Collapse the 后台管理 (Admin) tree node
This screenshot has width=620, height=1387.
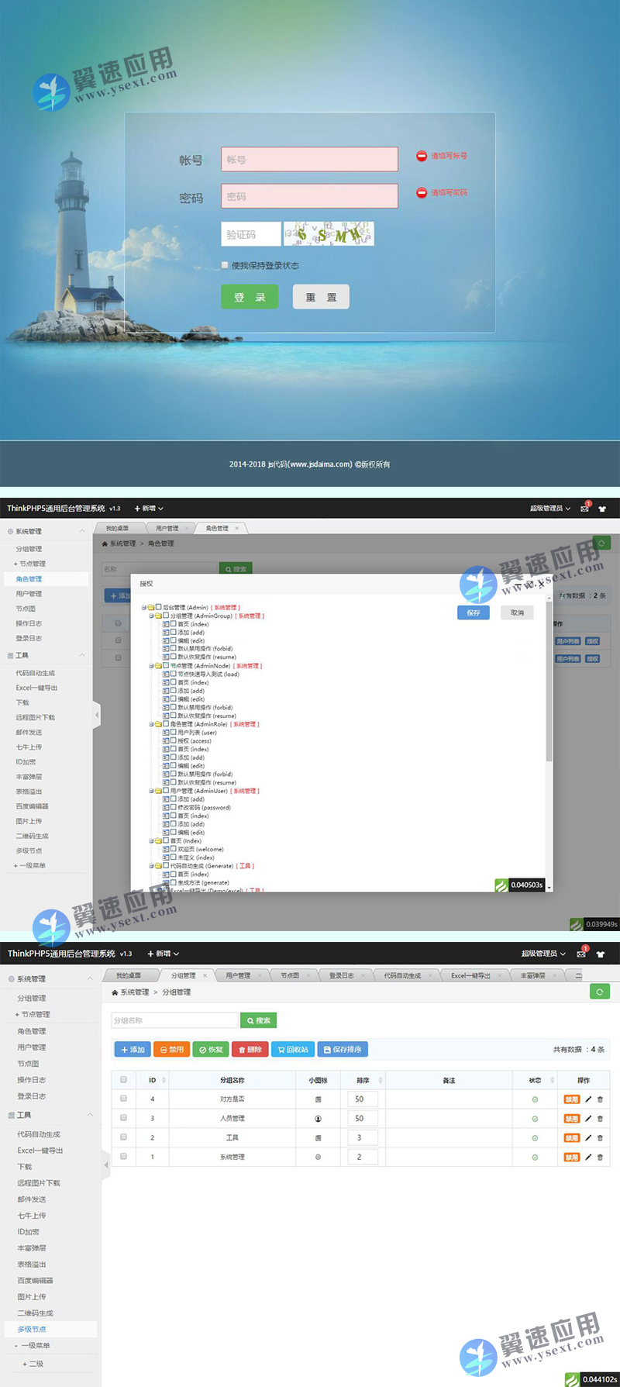tap(143, 607)
